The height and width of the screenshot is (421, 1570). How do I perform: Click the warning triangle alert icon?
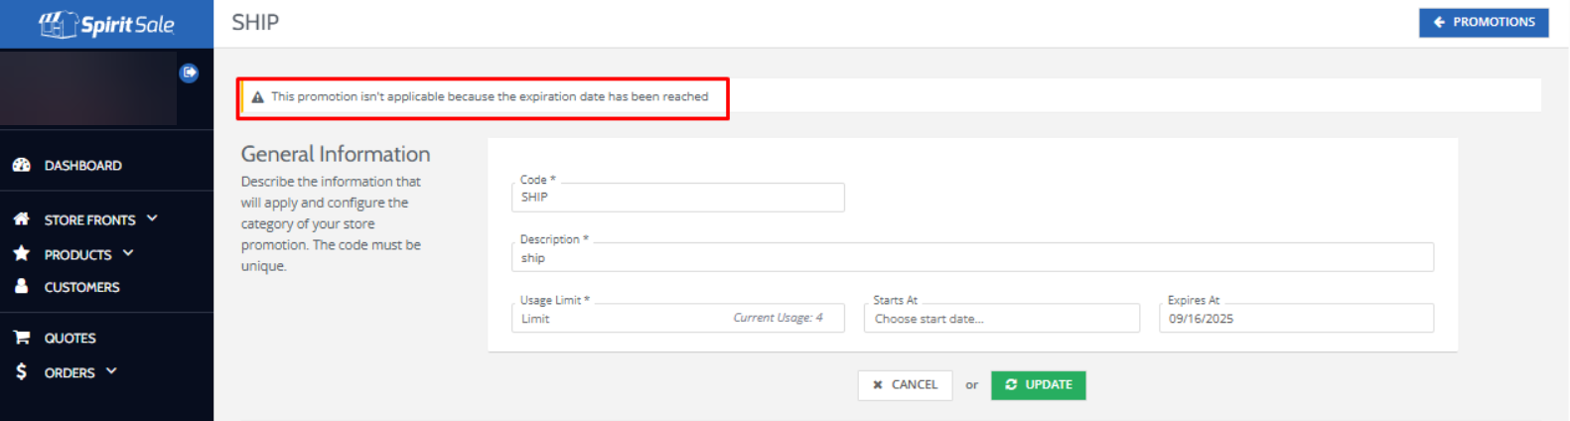[x=258, y=97]
